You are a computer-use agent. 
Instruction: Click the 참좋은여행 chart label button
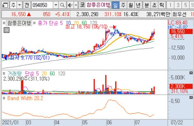coord(19,23)
